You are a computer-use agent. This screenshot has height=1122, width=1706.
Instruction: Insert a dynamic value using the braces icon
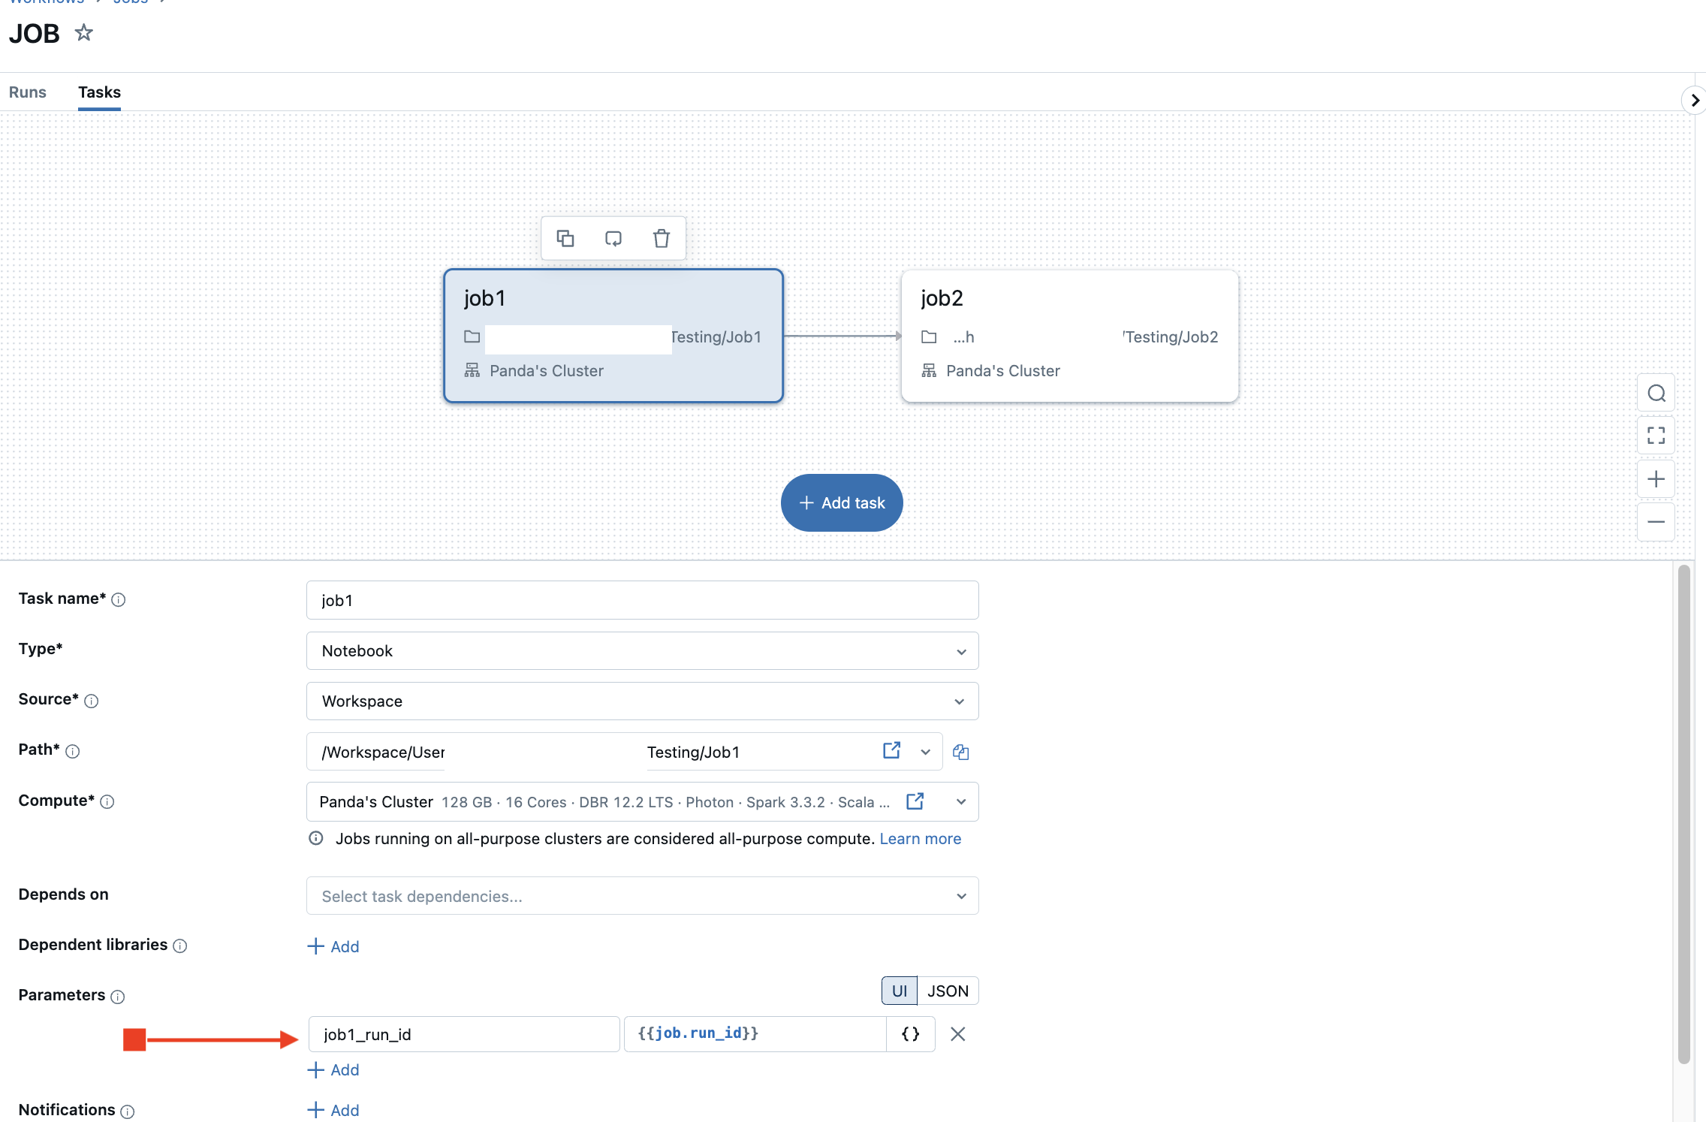909,1033
